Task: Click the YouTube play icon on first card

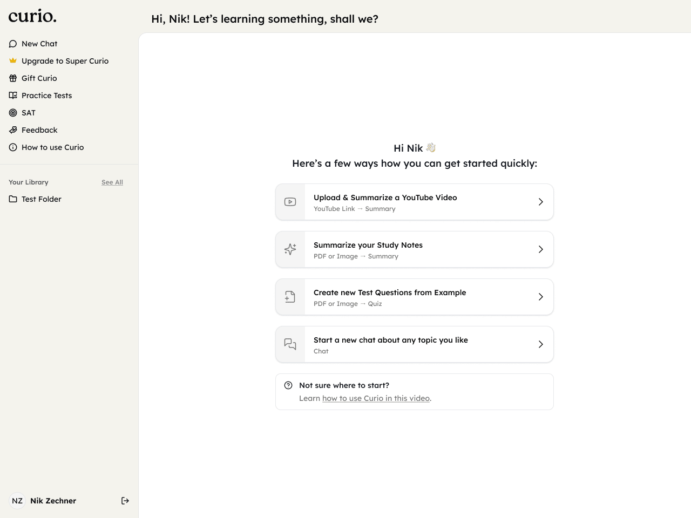Action: pyautogui.click(x=290, y=202)
